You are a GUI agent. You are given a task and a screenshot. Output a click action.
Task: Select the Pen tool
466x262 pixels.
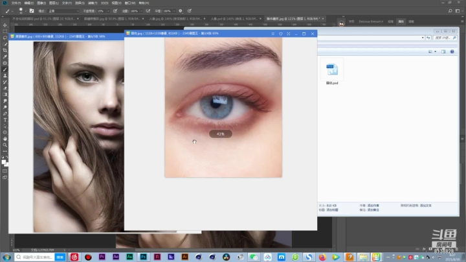coord(5,113)
